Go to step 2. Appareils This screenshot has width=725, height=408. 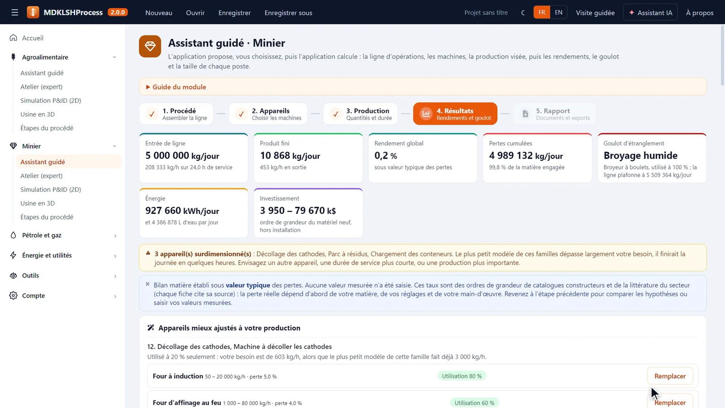268,114
